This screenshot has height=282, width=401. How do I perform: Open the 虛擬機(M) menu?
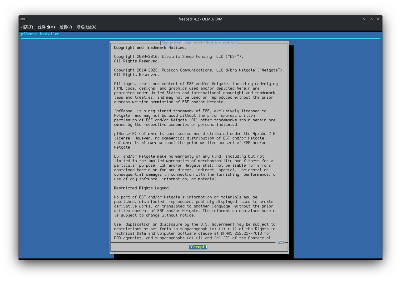46,27
